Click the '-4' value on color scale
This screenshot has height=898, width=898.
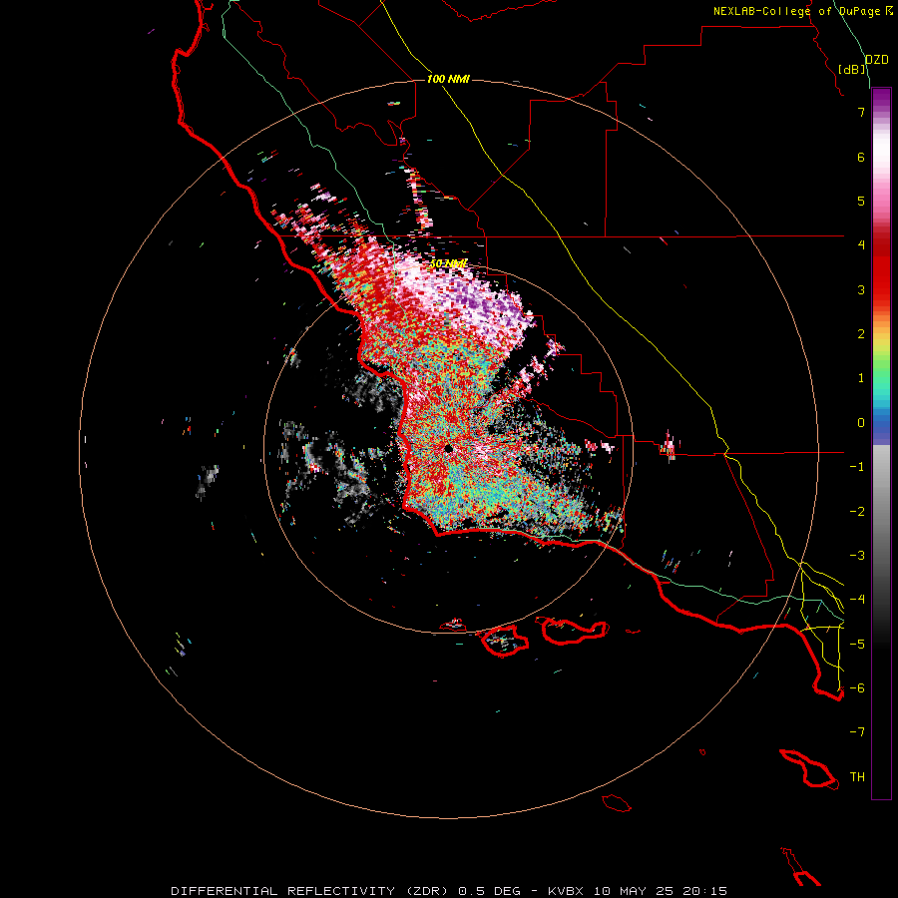pyautogui.click(x=857, y=600)
